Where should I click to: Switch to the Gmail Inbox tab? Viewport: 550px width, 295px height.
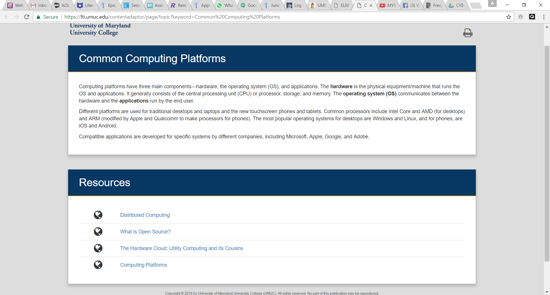coord(40,5)
